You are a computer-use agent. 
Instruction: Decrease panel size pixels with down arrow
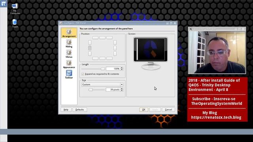pyautogui.click(x=122, y=90)
